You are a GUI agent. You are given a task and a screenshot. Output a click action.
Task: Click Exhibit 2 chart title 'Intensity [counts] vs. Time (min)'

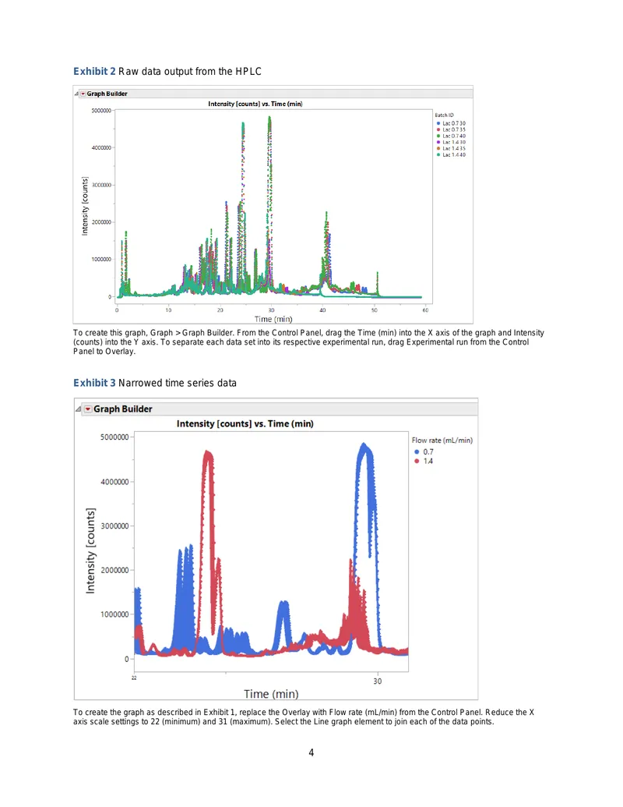pyautogui.click(x=255, y=104)
